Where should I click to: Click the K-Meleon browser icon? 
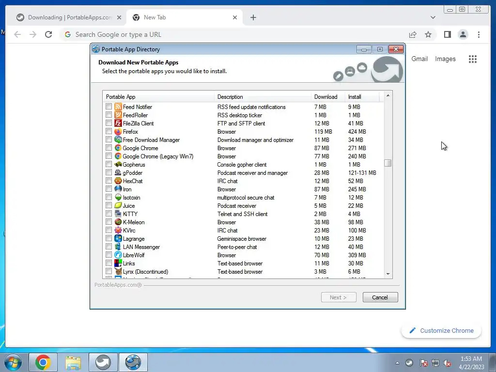point(118,222)
